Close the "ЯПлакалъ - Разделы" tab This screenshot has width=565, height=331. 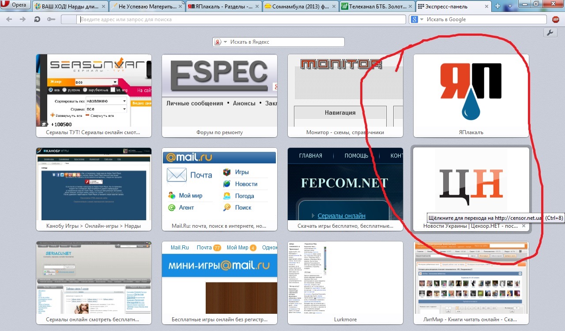tap(256, 7)
